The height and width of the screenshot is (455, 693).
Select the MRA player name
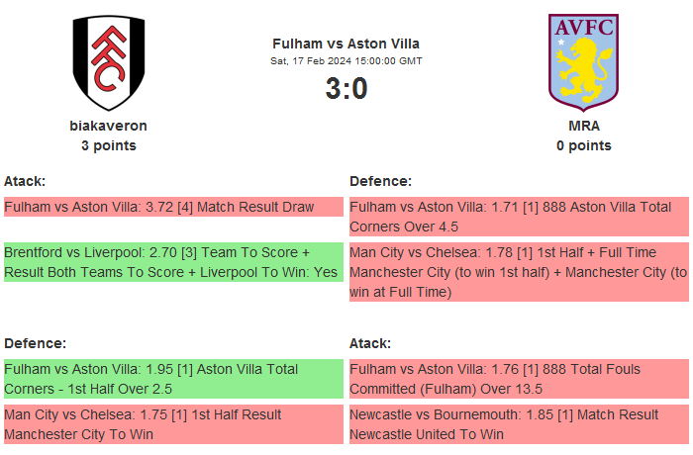tap(584, 126)
